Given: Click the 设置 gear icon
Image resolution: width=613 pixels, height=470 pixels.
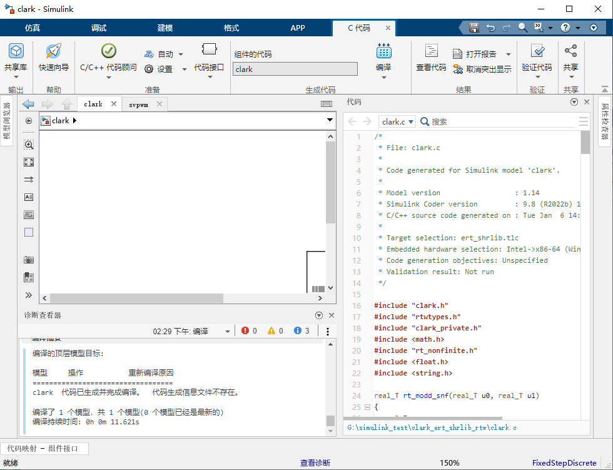Looking at the screenshot, I should click(149, 69).
